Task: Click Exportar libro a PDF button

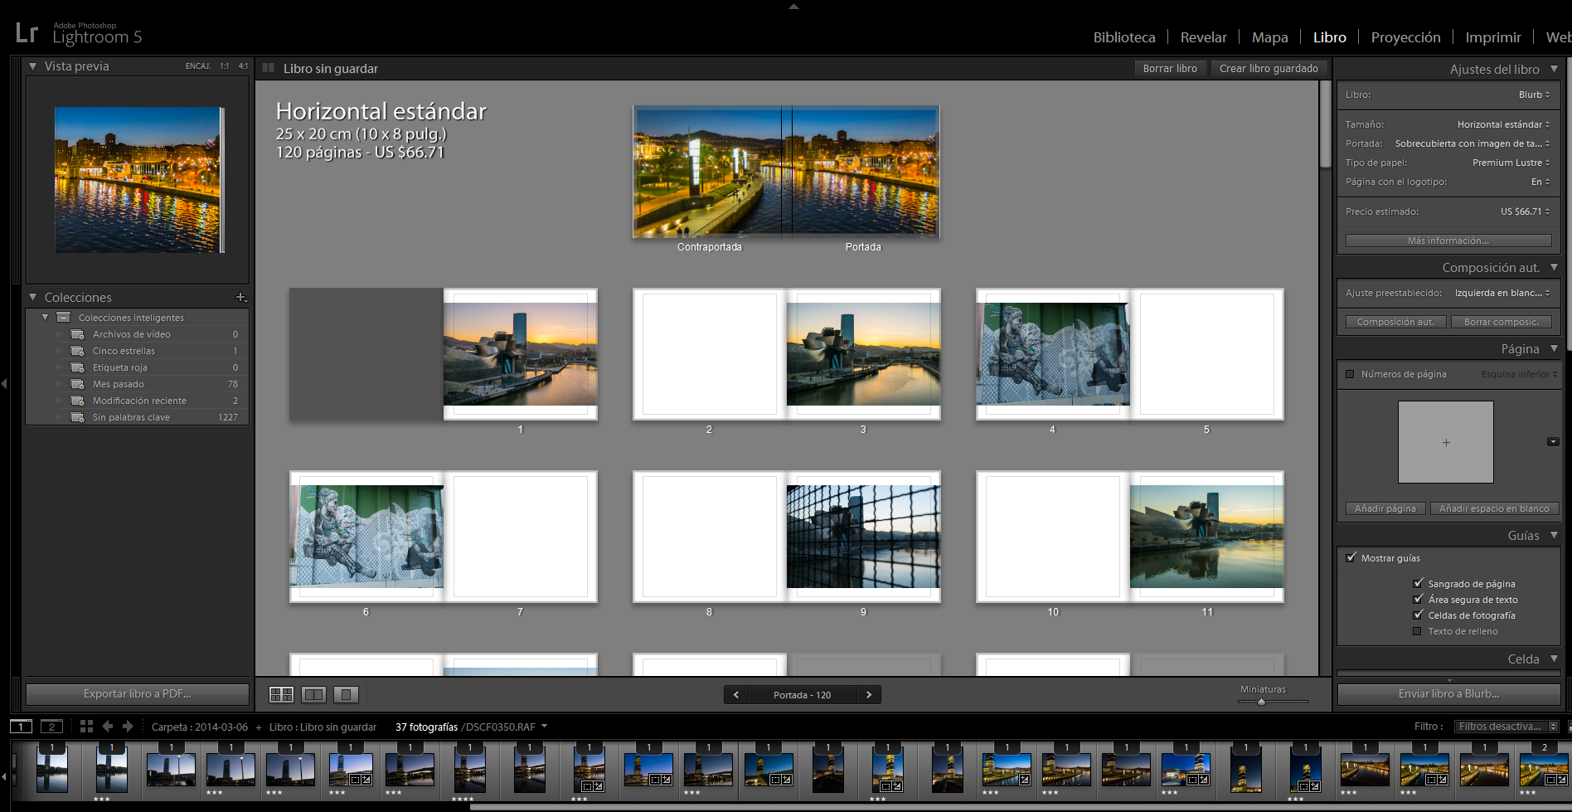Action: (138, 693)
